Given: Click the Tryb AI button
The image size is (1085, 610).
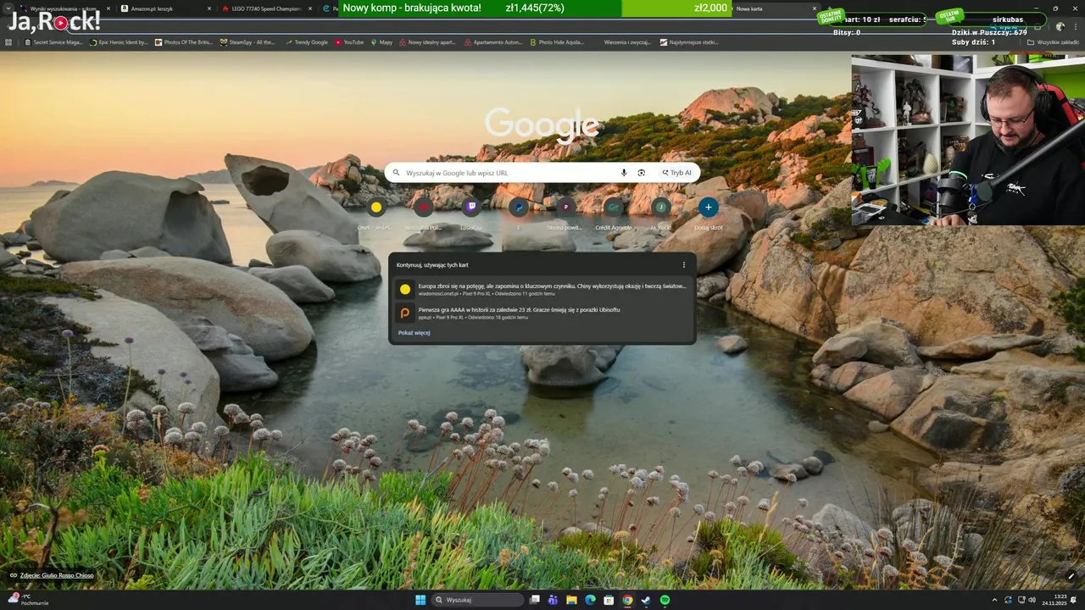Looking at the screenshot, I should tap(676, 173).
